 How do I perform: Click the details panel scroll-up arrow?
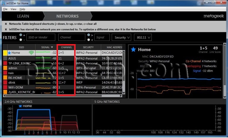[x=225, y=44]
